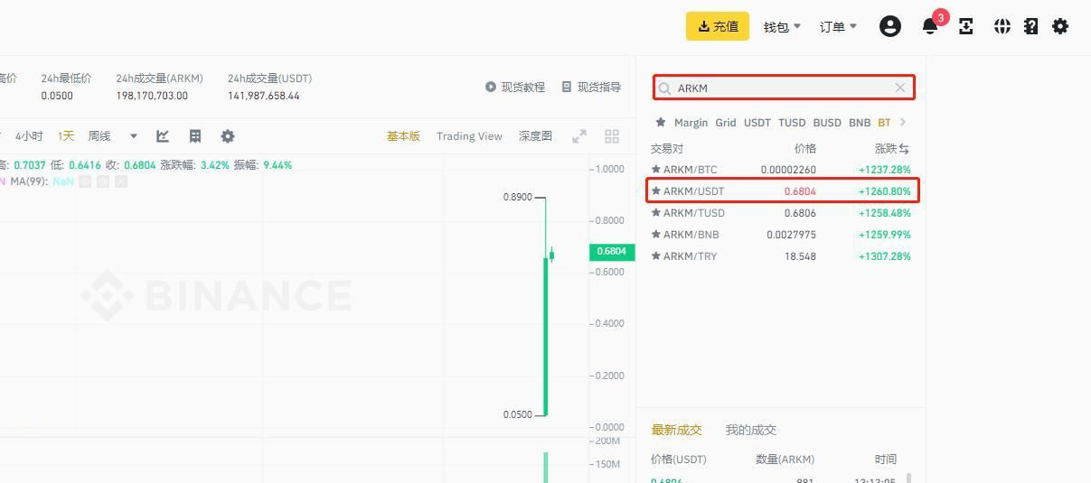Open ARKM/TRY pair row
Image resolution: width=1091 pixels, height=483 pixels.
[781, 255]
